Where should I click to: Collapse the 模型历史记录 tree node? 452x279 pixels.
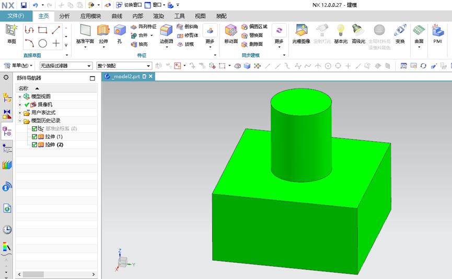coord(20,121)
